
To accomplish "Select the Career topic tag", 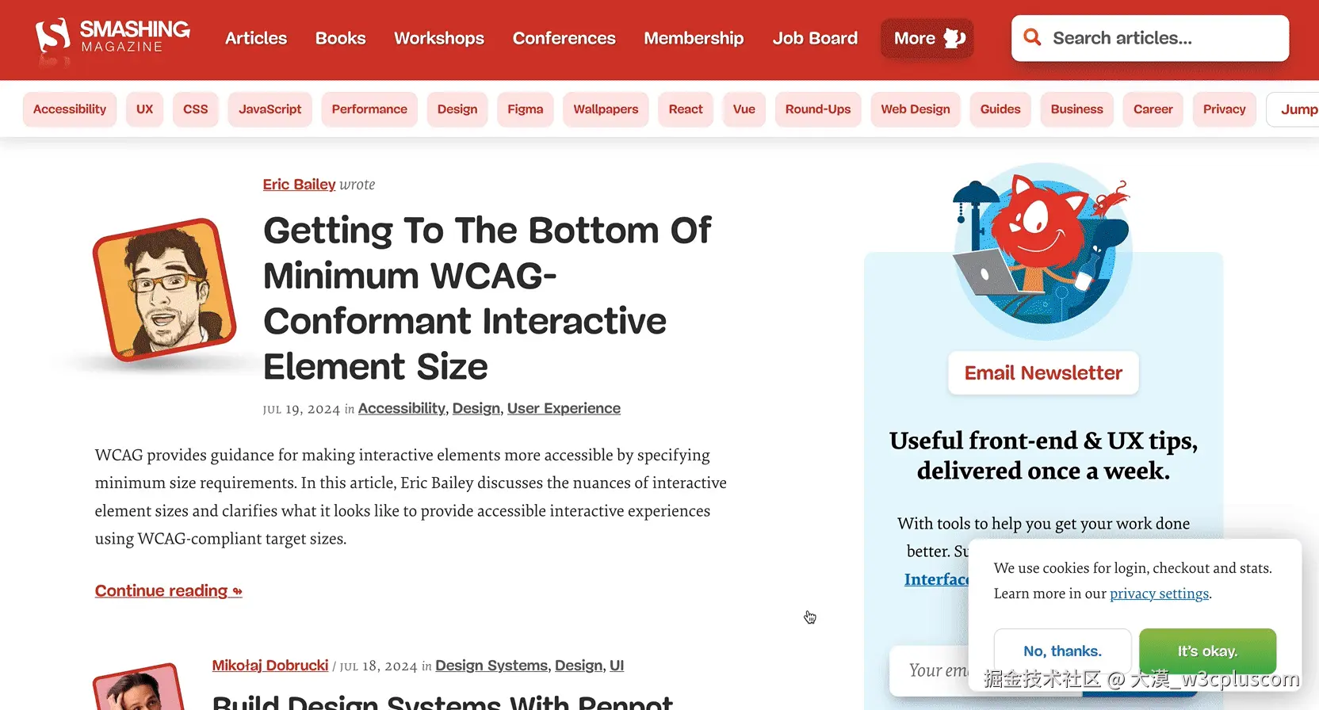I will (x=1153, y=109).
